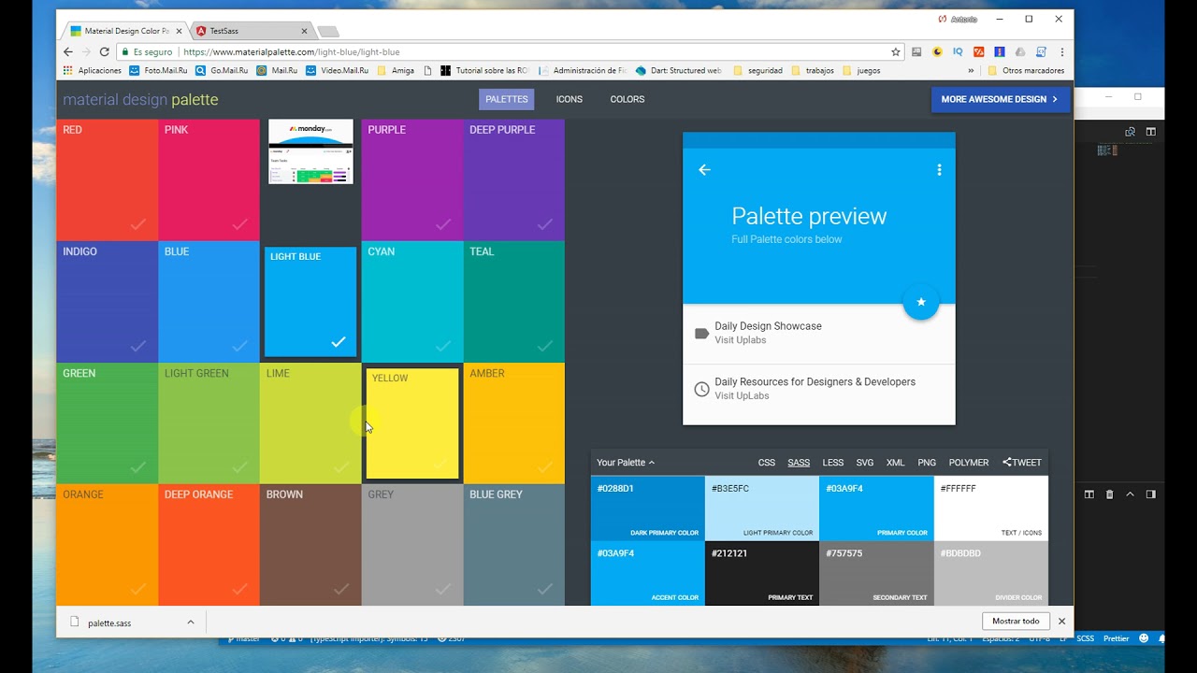Click More Awesome Design button

(1000, 99)
